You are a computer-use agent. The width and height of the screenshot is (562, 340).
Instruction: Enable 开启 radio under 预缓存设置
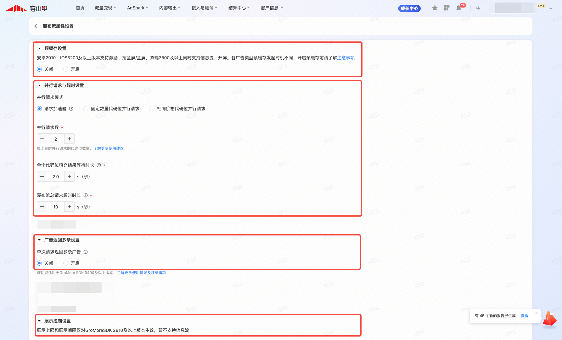pos(66,69)
